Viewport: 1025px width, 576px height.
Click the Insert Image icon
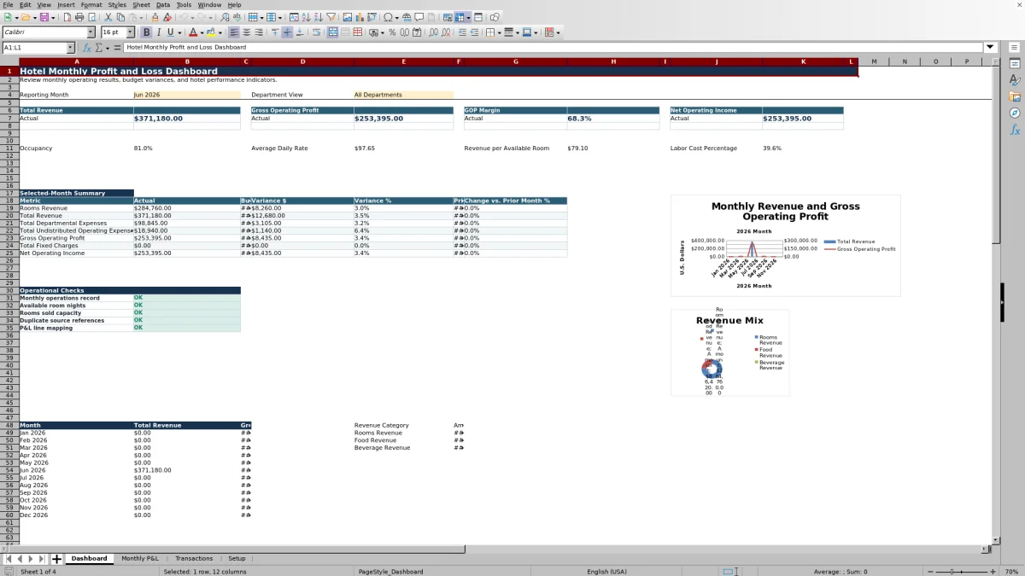pos(347,17)
